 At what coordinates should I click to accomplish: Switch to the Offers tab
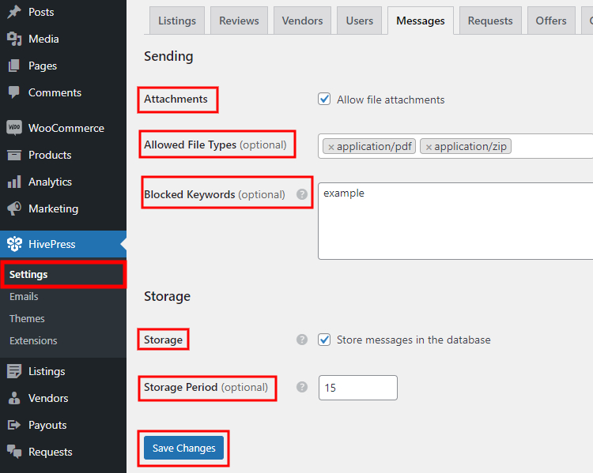(x=551, y=21)
